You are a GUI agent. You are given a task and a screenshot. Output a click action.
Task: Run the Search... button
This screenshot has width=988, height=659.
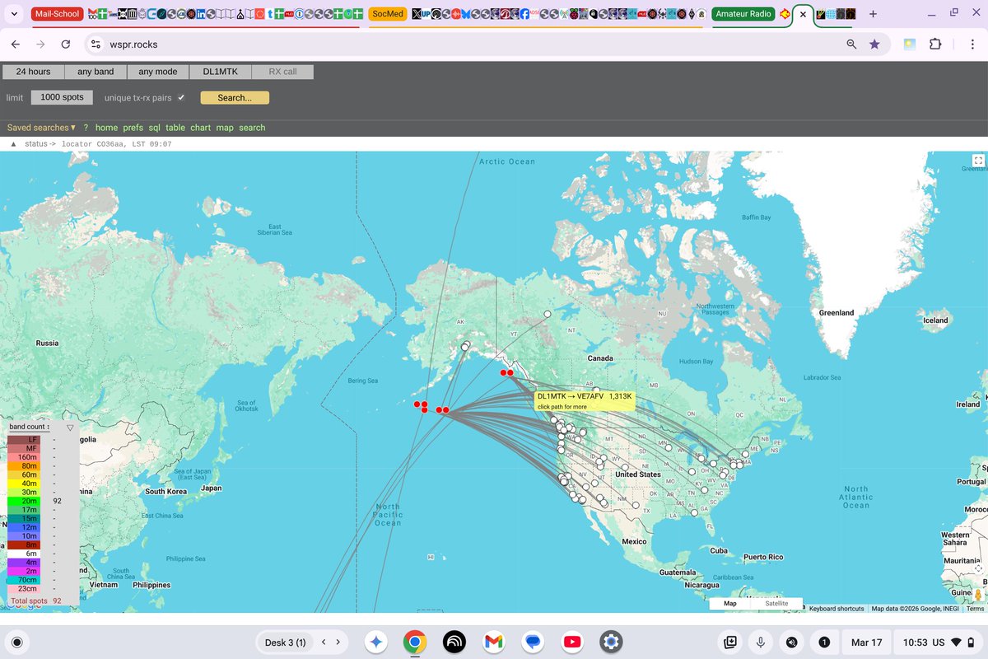point(235,97)
